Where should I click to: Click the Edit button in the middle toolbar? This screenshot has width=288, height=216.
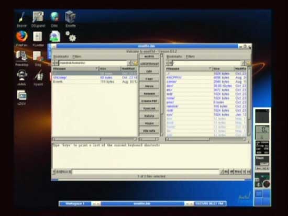149,71
